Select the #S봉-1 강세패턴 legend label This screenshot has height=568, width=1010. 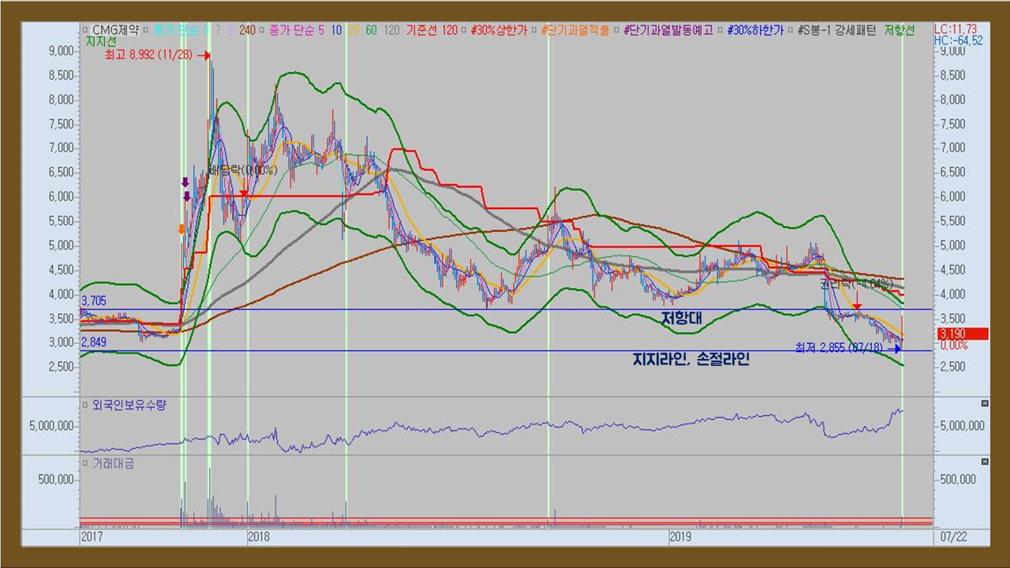point(837,30)
